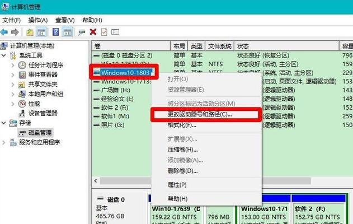The width and height of the screenshot is (353, 224).
Task: Choose 属性(P) in the context menu
Action: coord(206,185)
